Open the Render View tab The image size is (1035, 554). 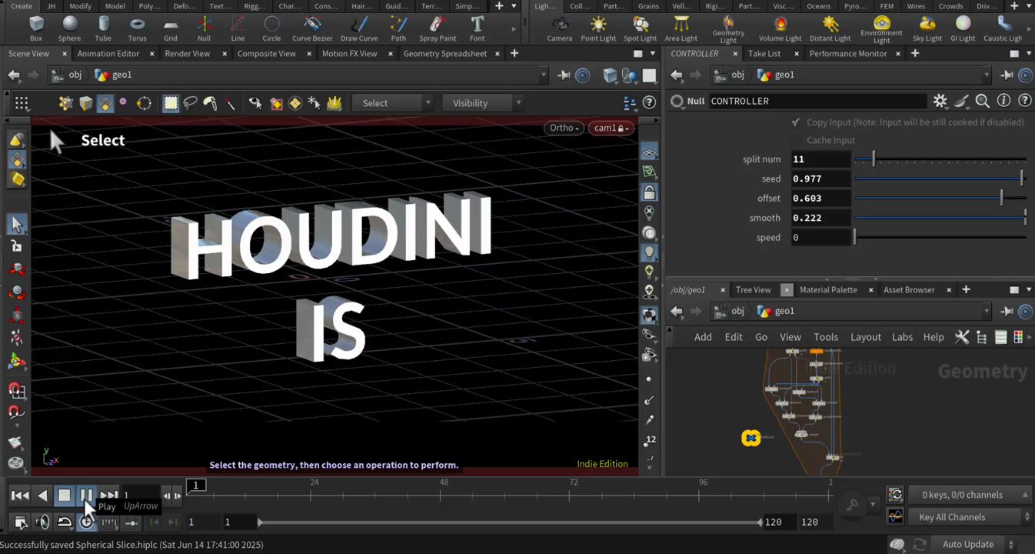187,54
